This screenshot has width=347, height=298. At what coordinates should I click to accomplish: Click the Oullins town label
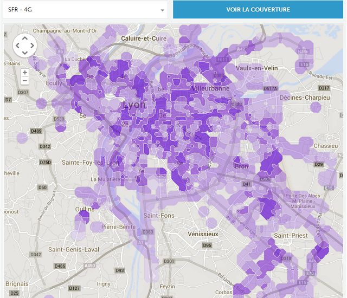coord(85,209)
